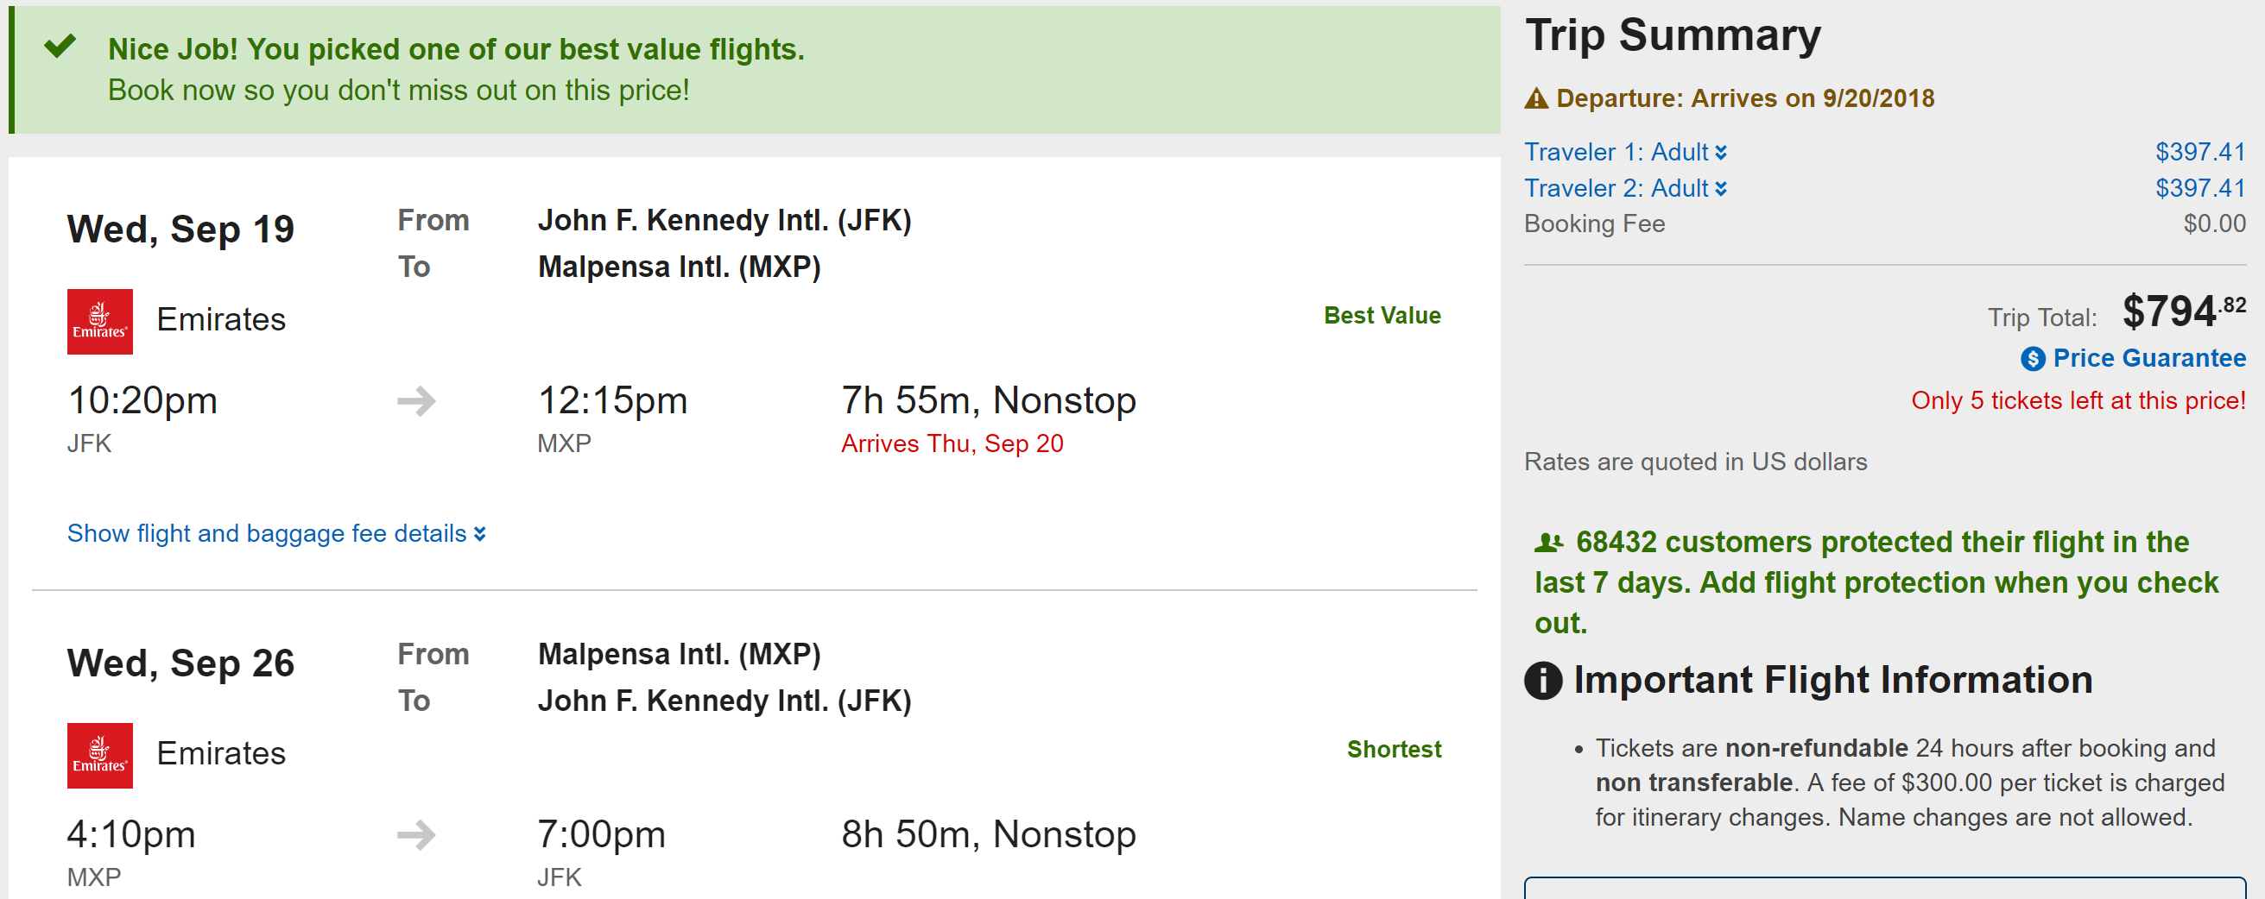
Task: Open the Price Guarantee link
Action: click(2149, 359)
